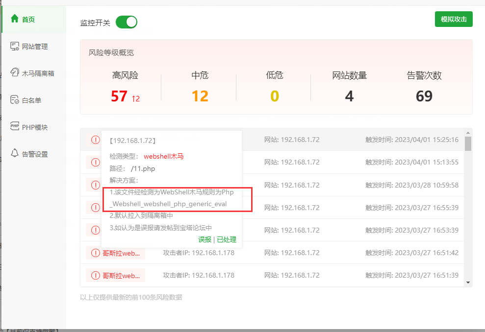Mark the alert as 误报

(x=205, y=239)
